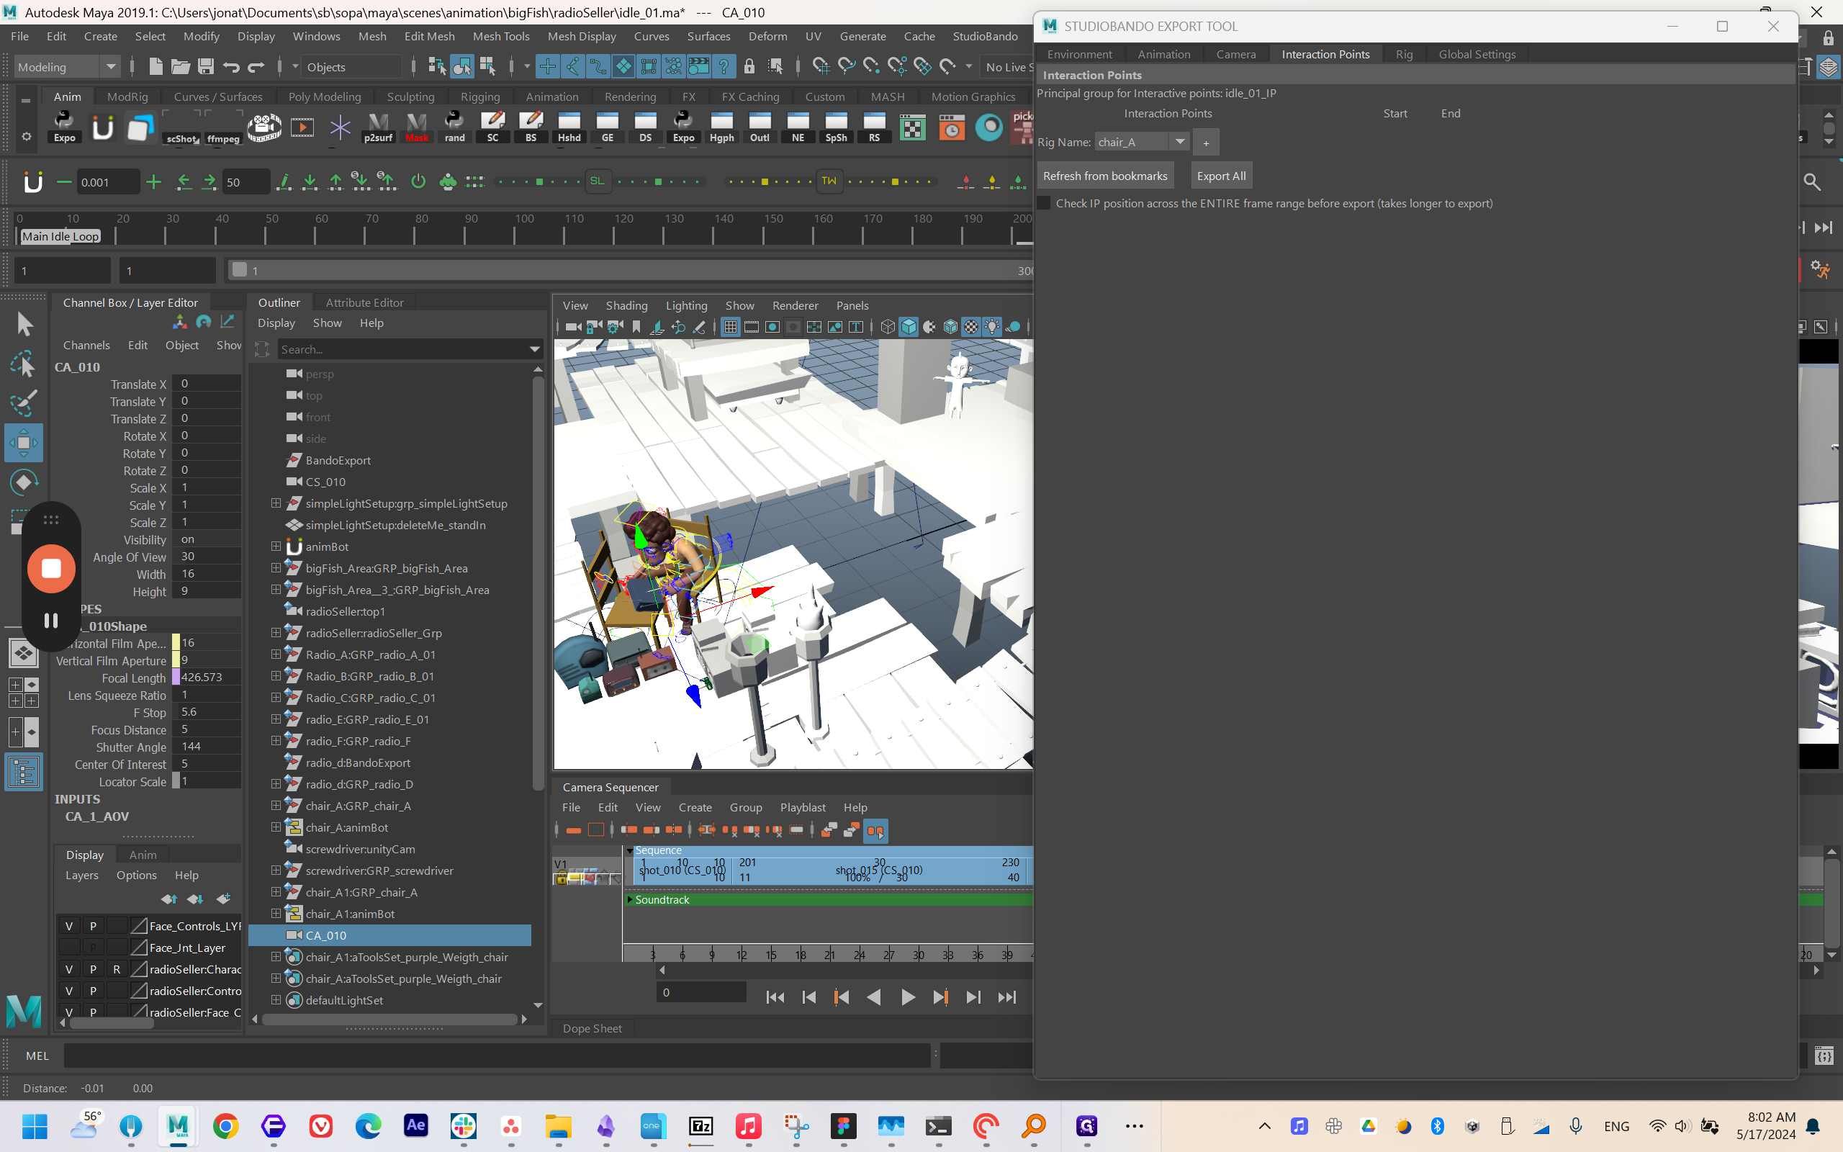Toggle playback P of radioSeller:Contro layer
1843x1152 pixels.
[93, 991]
